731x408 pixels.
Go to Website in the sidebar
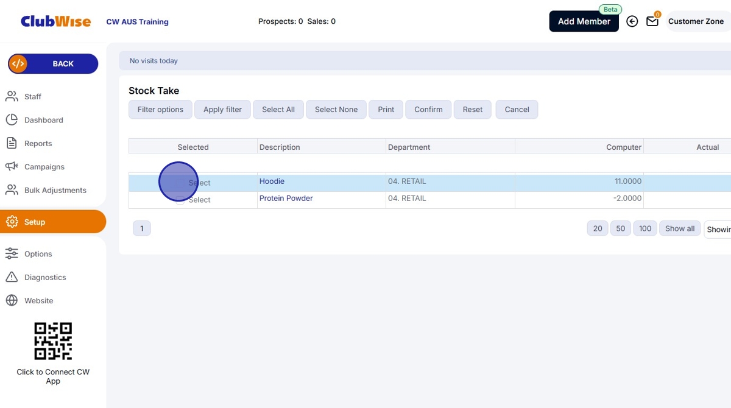[x=39, y=301]
